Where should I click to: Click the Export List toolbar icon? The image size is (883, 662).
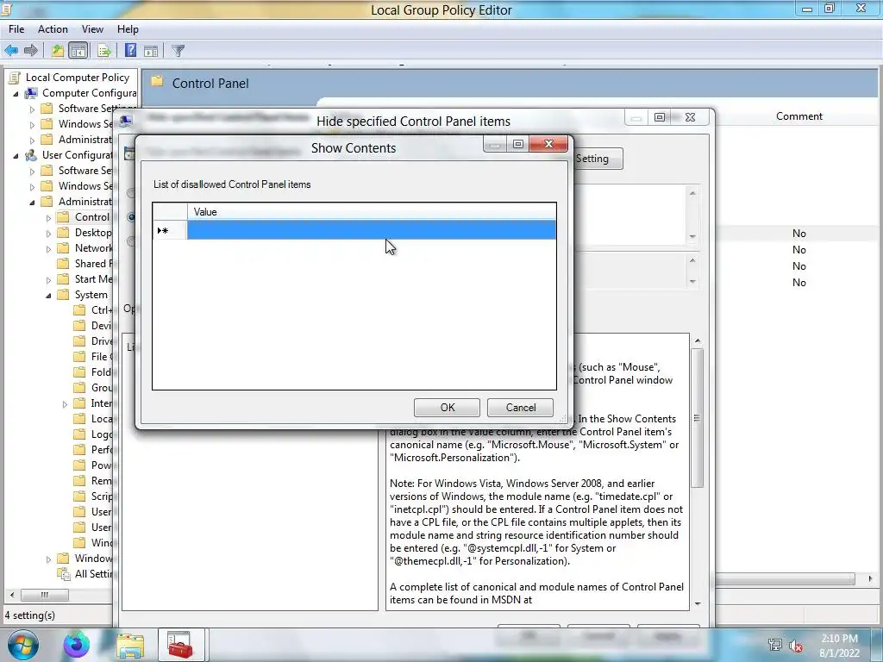[x=104, y=51]
